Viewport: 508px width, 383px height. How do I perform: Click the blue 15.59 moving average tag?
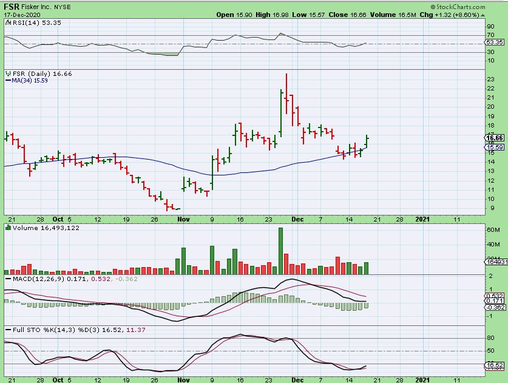click(496, 147)
